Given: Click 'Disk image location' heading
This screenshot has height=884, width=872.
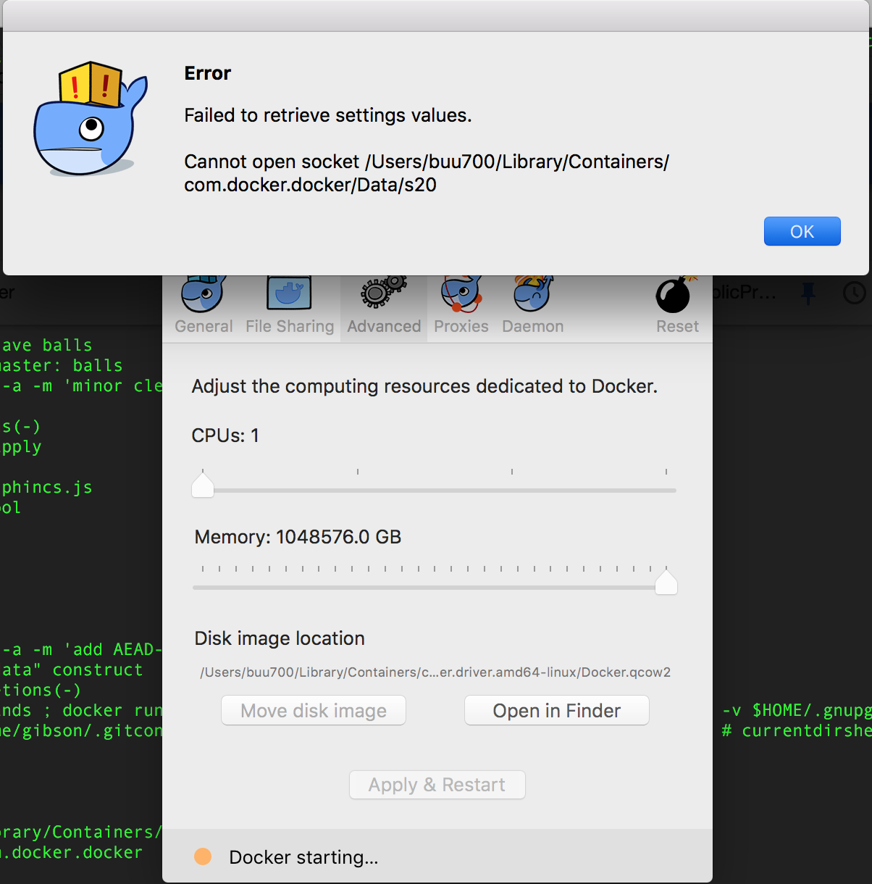Looking at the screenshot, I should pyautogui.click(x=280, y=638).
